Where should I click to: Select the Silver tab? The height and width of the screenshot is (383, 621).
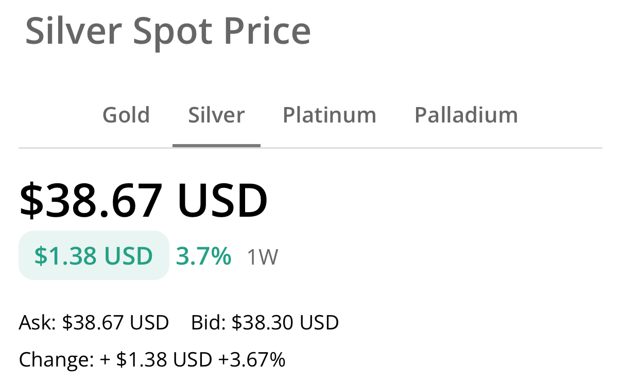point(216,115)
